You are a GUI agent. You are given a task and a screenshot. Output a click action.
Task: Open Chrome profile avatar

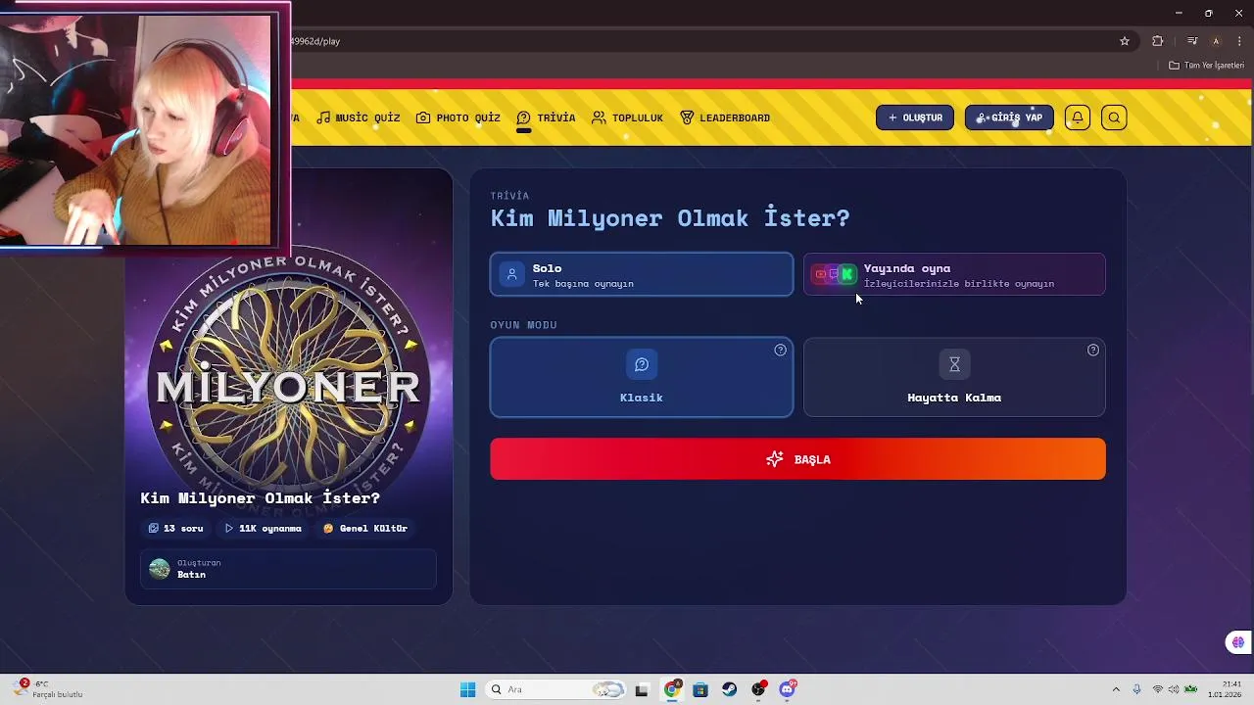[1216, 41]
